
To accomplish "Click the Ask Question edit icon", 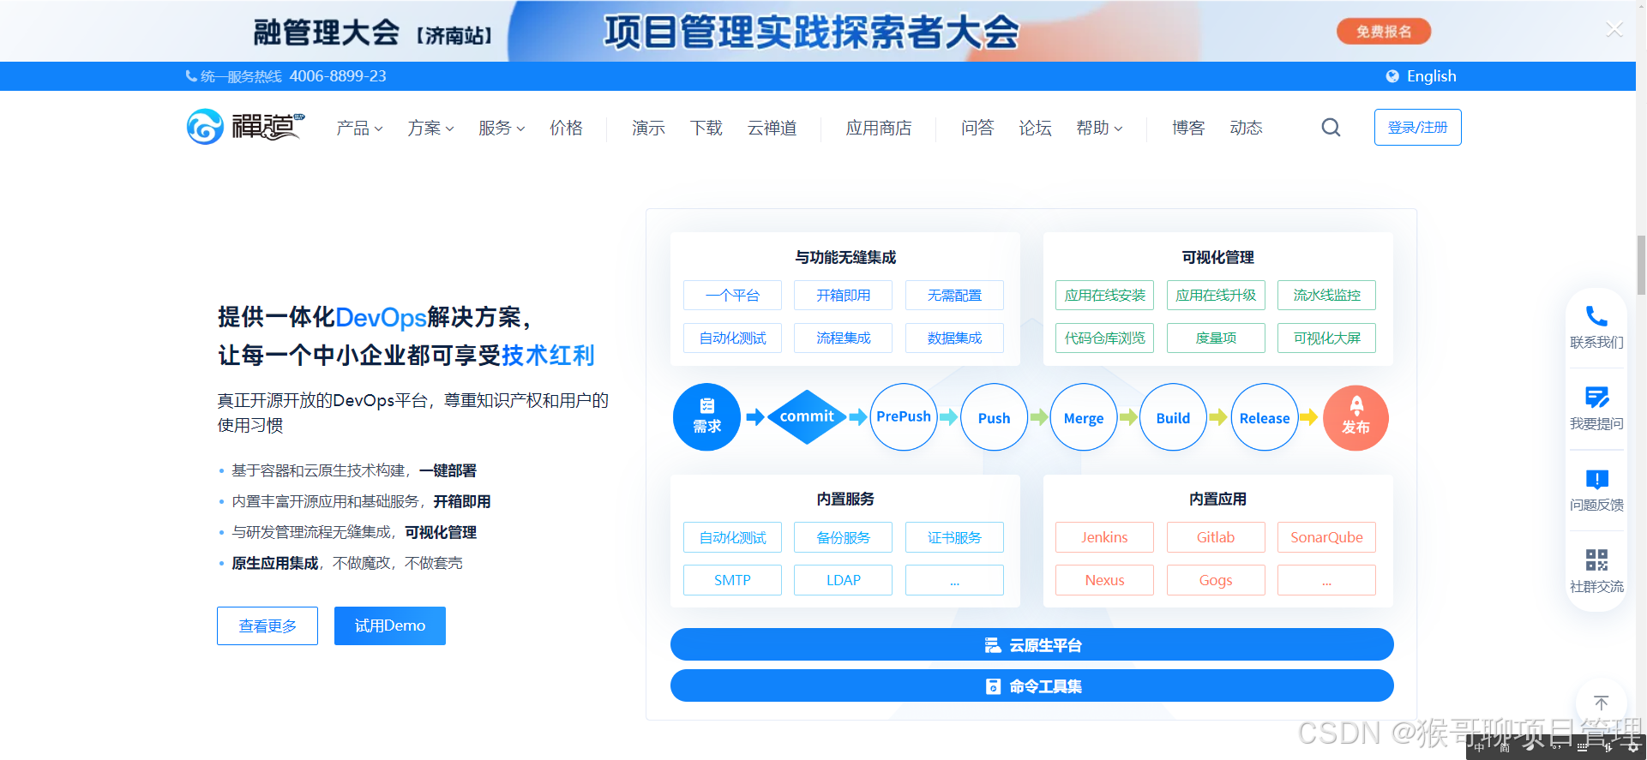I will pos(1596,398).
